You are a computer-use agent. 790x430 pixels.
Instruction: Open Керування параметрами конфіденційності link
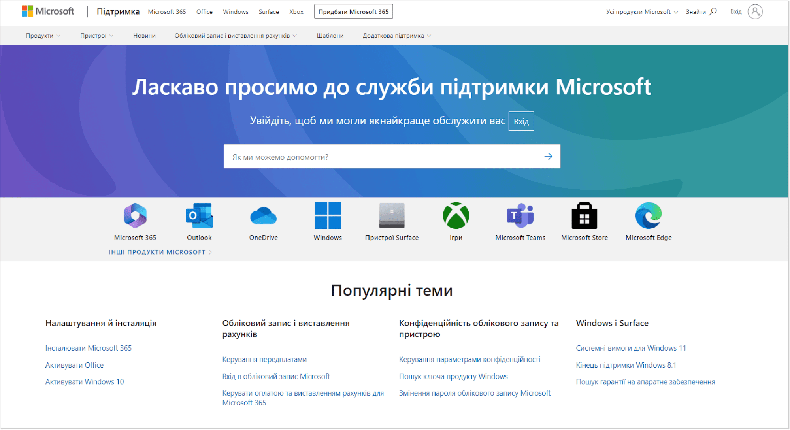coord(469,360)
